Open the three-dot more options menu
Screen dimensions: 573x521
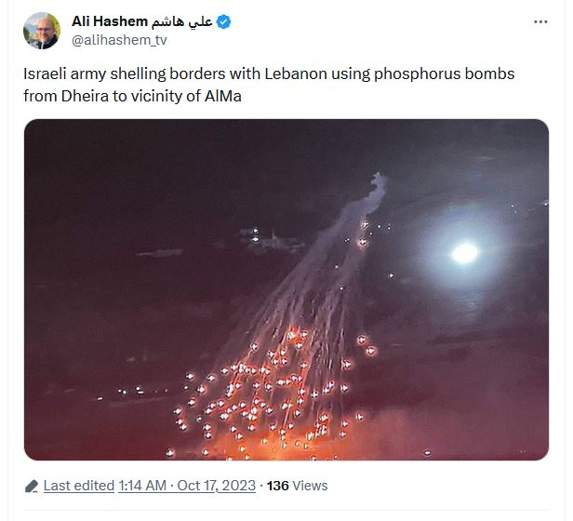coord(540,22)
